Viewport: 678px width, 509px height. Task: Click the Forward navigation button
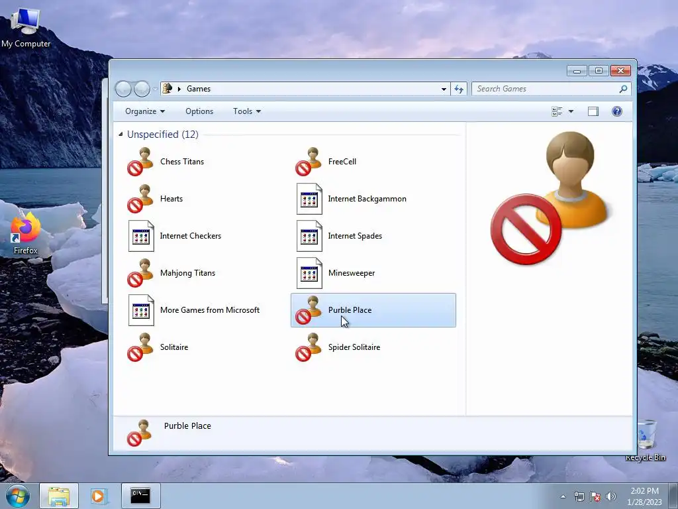click(x=142, y=89)
